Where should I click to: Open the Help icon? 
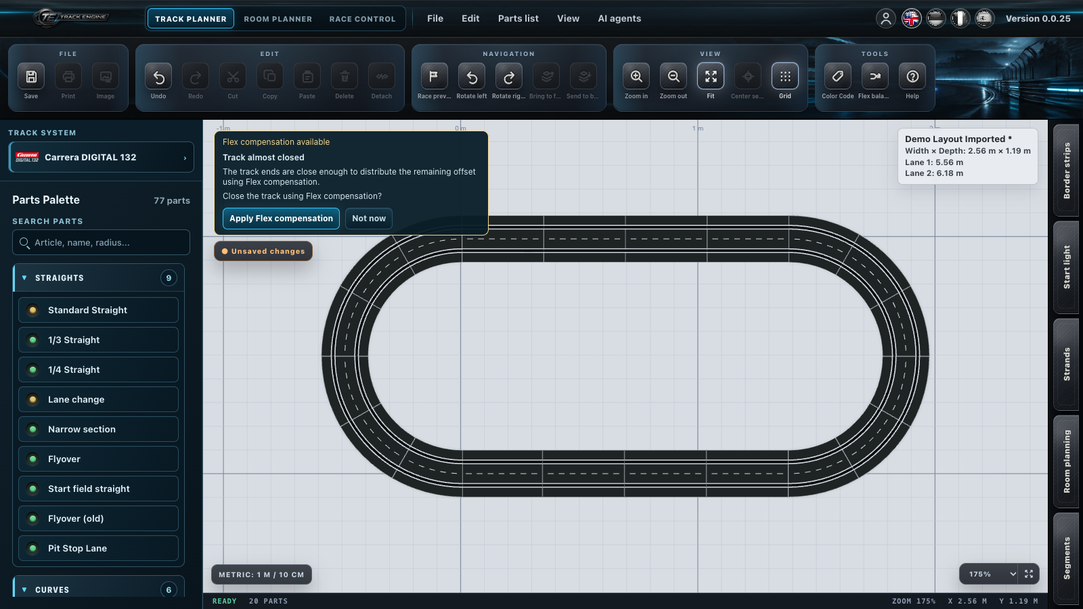pos(912,76)
